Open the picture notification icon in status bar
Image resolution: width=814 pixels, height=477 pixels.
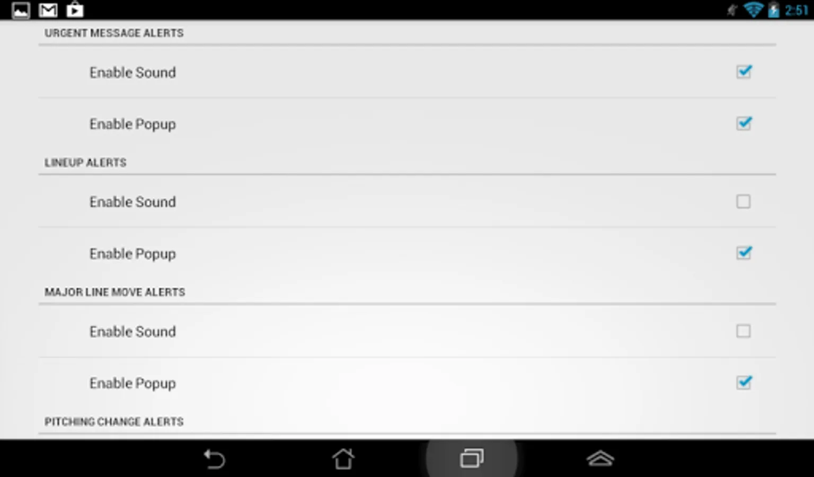[x=21, y=10]
